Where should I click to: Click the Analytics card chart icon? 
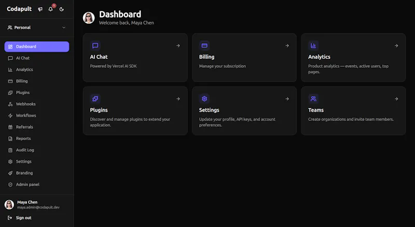tap(313, 46)
